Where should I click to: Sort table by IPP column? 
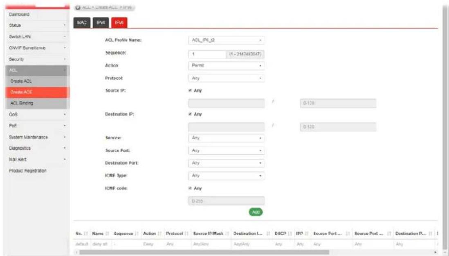click(x=302, y=234)
